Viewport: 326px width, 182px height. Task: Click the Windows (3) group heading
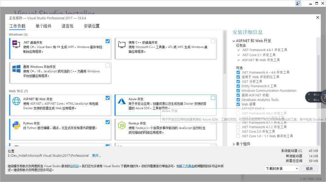pyautogui.click(x=18, y=34)
